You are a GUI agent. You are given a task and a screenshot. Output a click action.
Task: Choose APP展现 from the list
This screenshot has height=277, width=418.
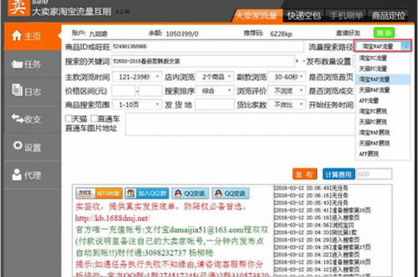click(x=383, y=154)
